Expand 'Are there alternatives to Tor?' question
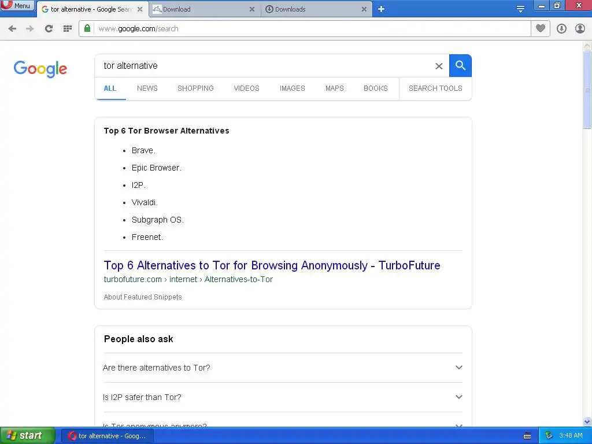Screen dimensions: 592x444 pos(282,368)
